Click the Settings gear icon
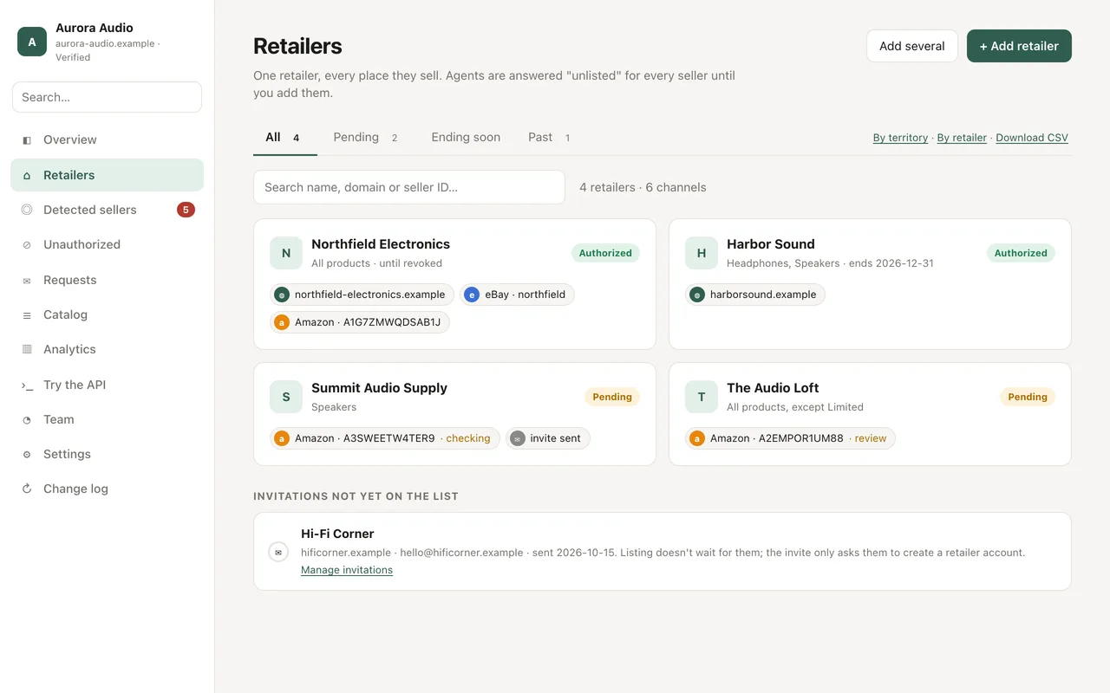 (27, 455)
